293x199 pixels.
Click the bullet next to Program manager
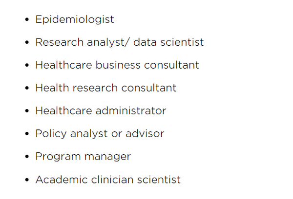27,157
